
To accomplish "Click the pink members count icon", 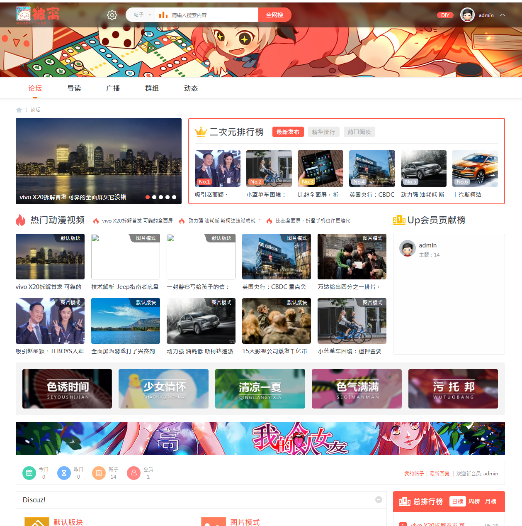I will click(x=134, y=473).
